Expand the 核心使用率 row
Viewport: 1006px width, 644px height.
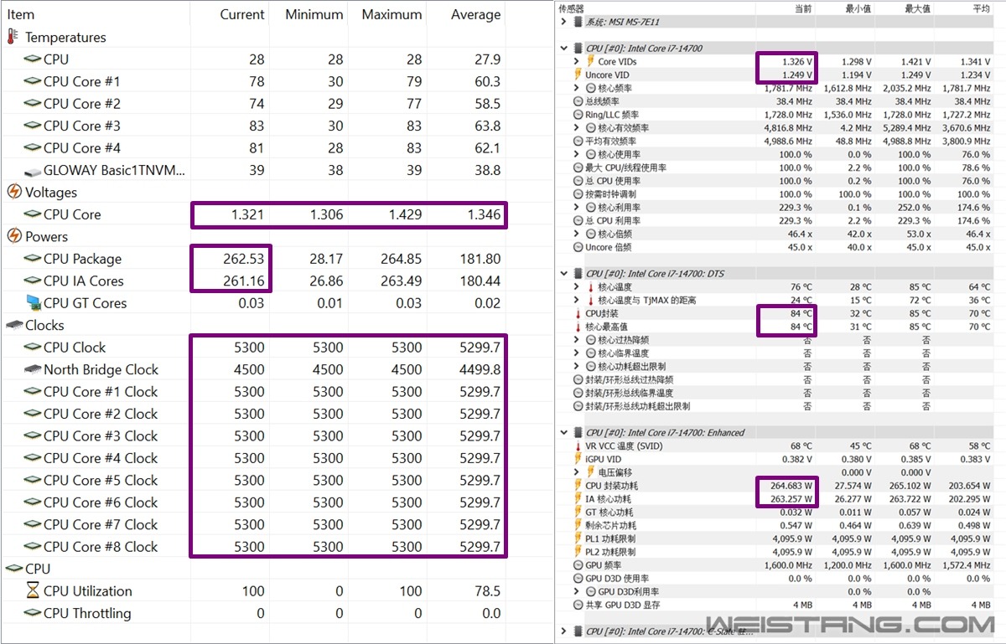pos(577,154)
